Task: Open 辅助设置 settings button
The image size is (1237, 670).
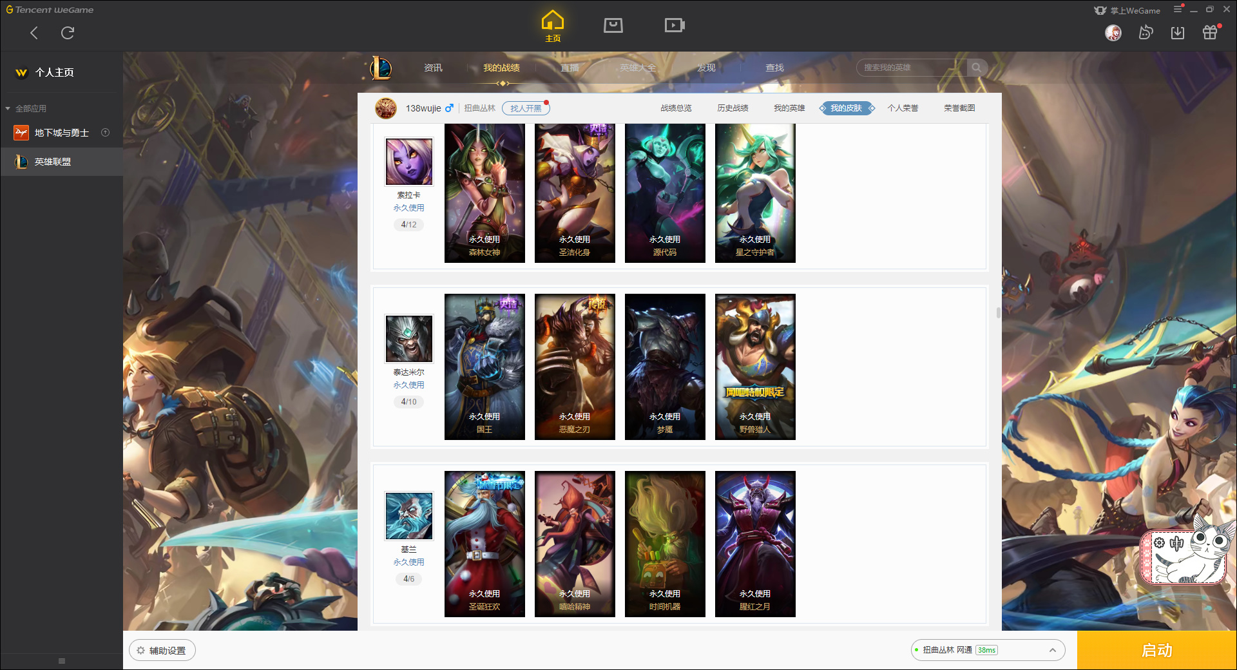Action: [162, 651]
